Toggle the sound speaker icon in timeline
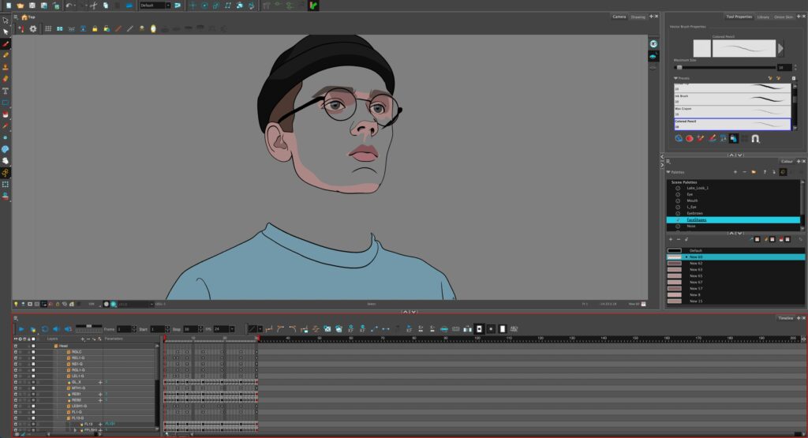The height and width of the screenshot is (438, 808). coord(56,329)
